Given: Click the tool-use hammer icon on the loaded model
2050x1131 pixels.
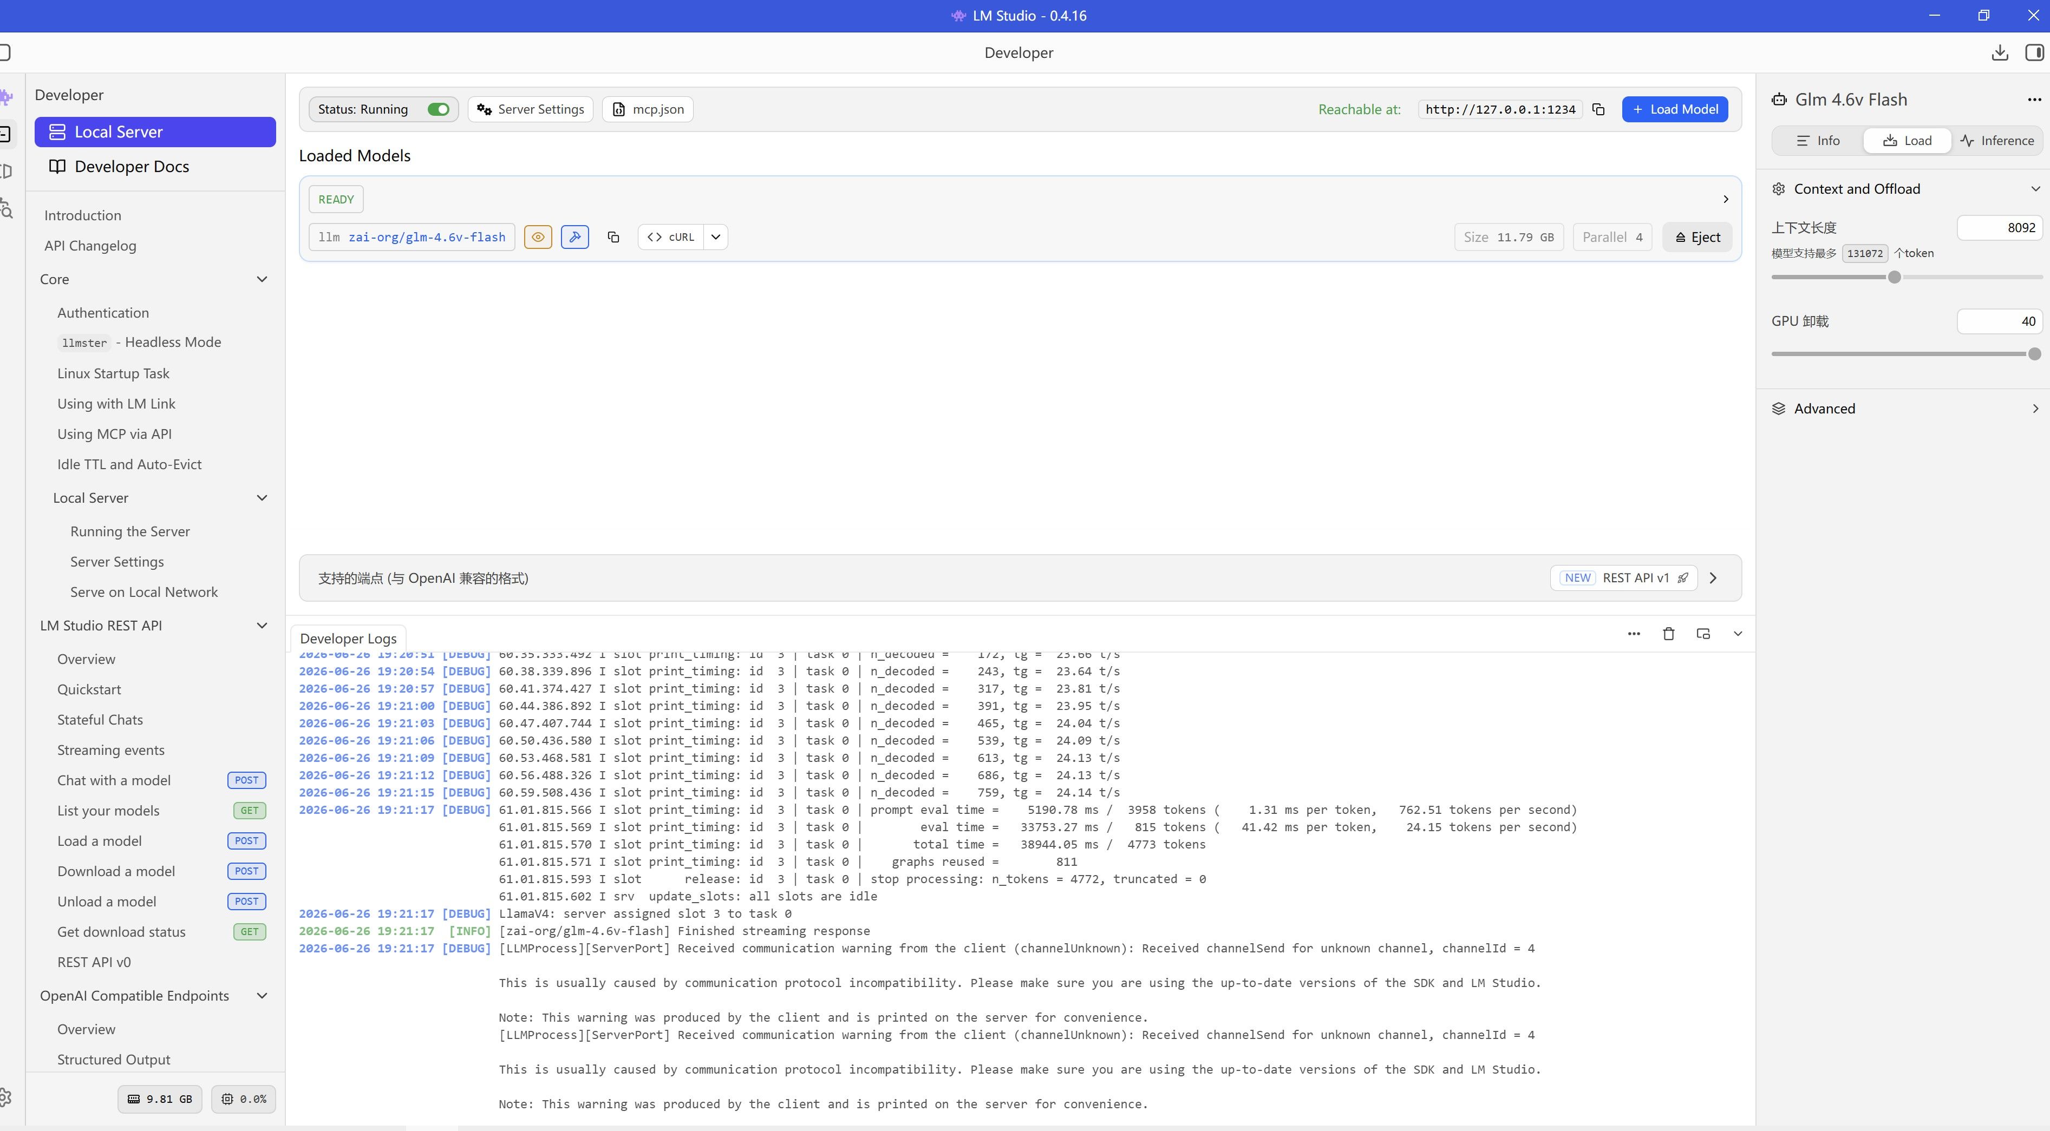Looking at the screenshot, I should (x=574, y=237).
